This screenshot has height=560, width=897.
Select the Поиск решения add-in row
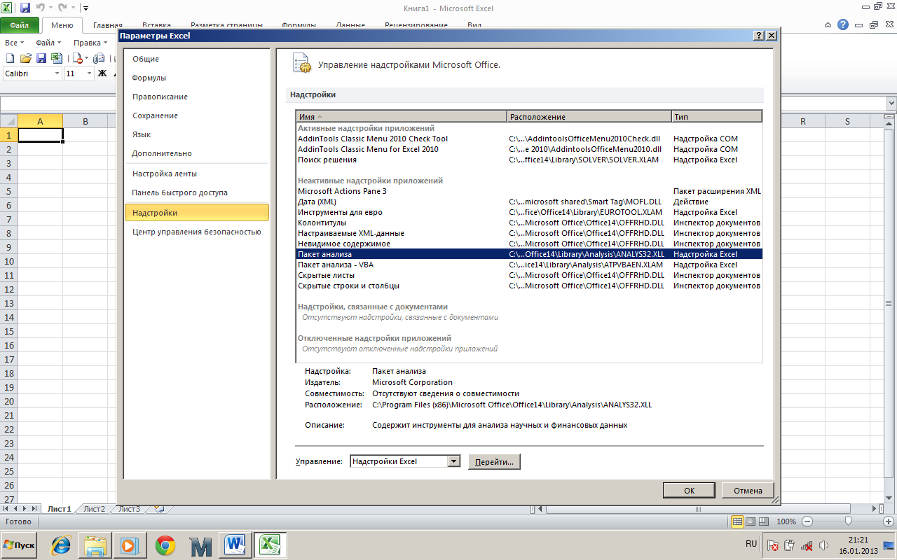[x=529, y=160]
